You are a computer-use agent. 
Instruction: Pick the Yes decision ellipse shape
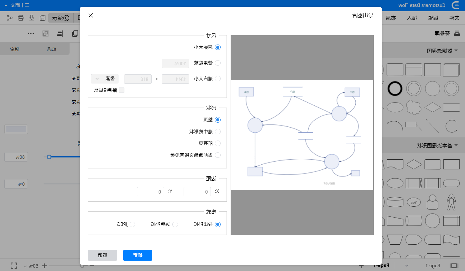coord(414,202)
